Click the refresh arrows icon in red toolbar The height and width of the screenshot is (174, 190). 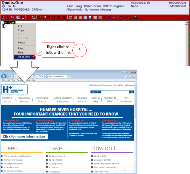pos(70,17)
